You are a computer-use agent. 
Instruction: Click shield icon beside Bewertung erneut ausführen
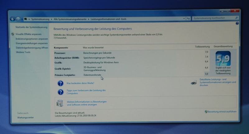(206, 112)
